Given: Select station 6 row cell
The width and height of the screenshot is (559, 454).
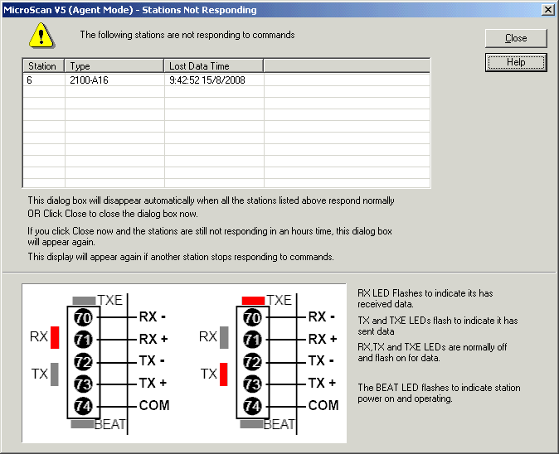Looking at the screenshot, I should click(x=44, y=80).
